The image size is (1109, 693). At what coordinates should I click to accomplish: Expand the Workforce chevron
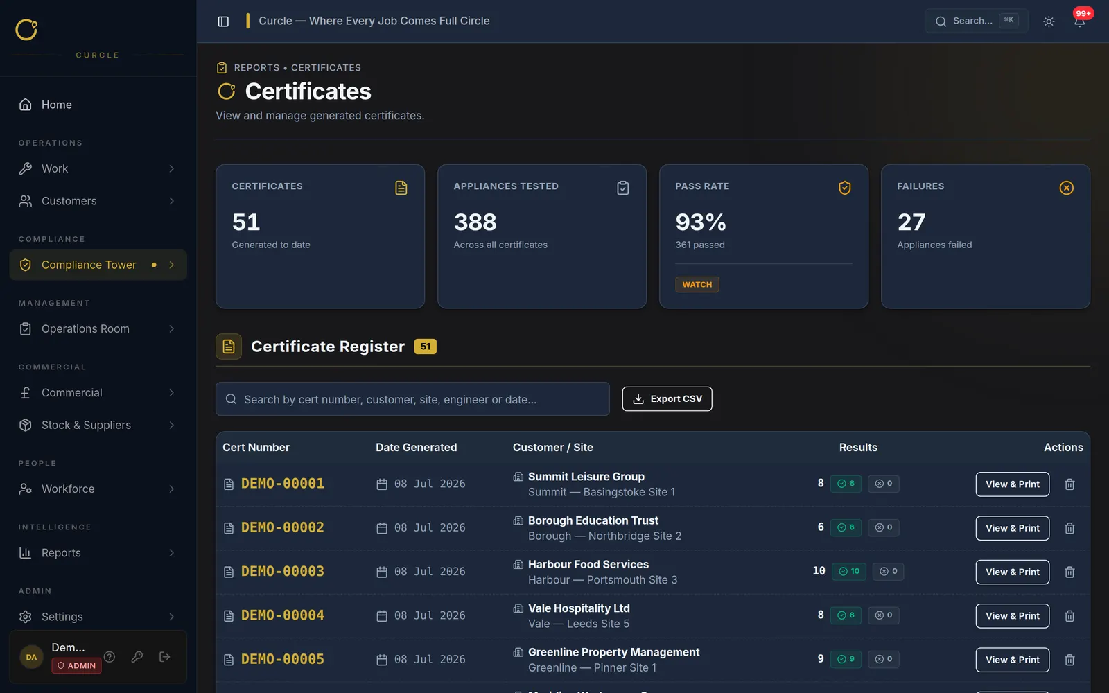click(x=171, y=489)
